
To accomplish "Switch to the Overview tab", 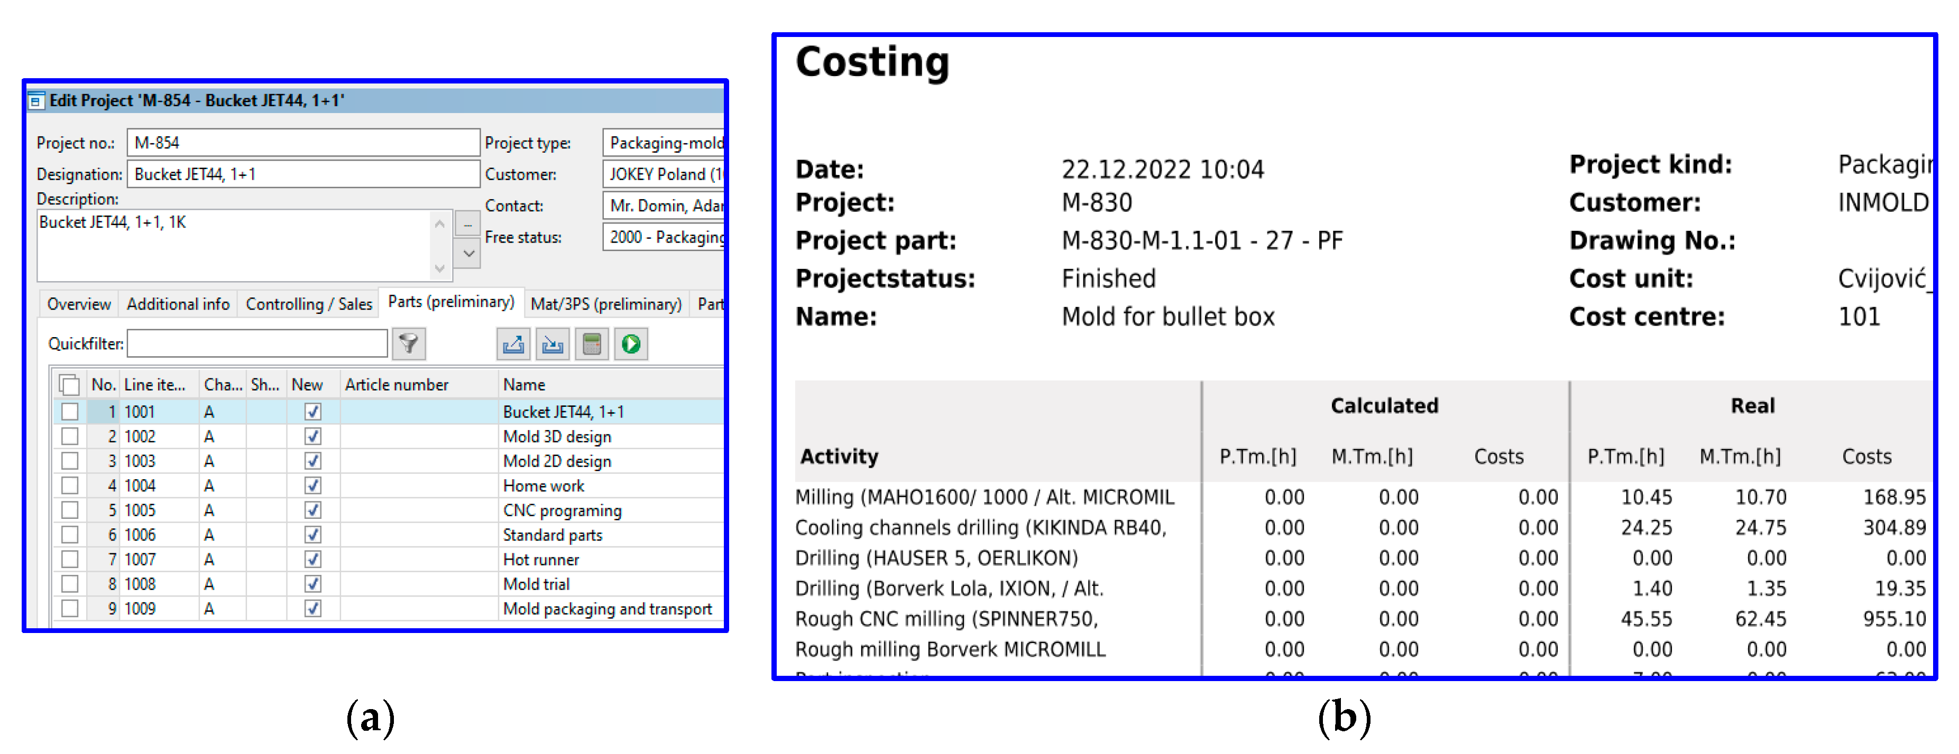I will 78,304.
